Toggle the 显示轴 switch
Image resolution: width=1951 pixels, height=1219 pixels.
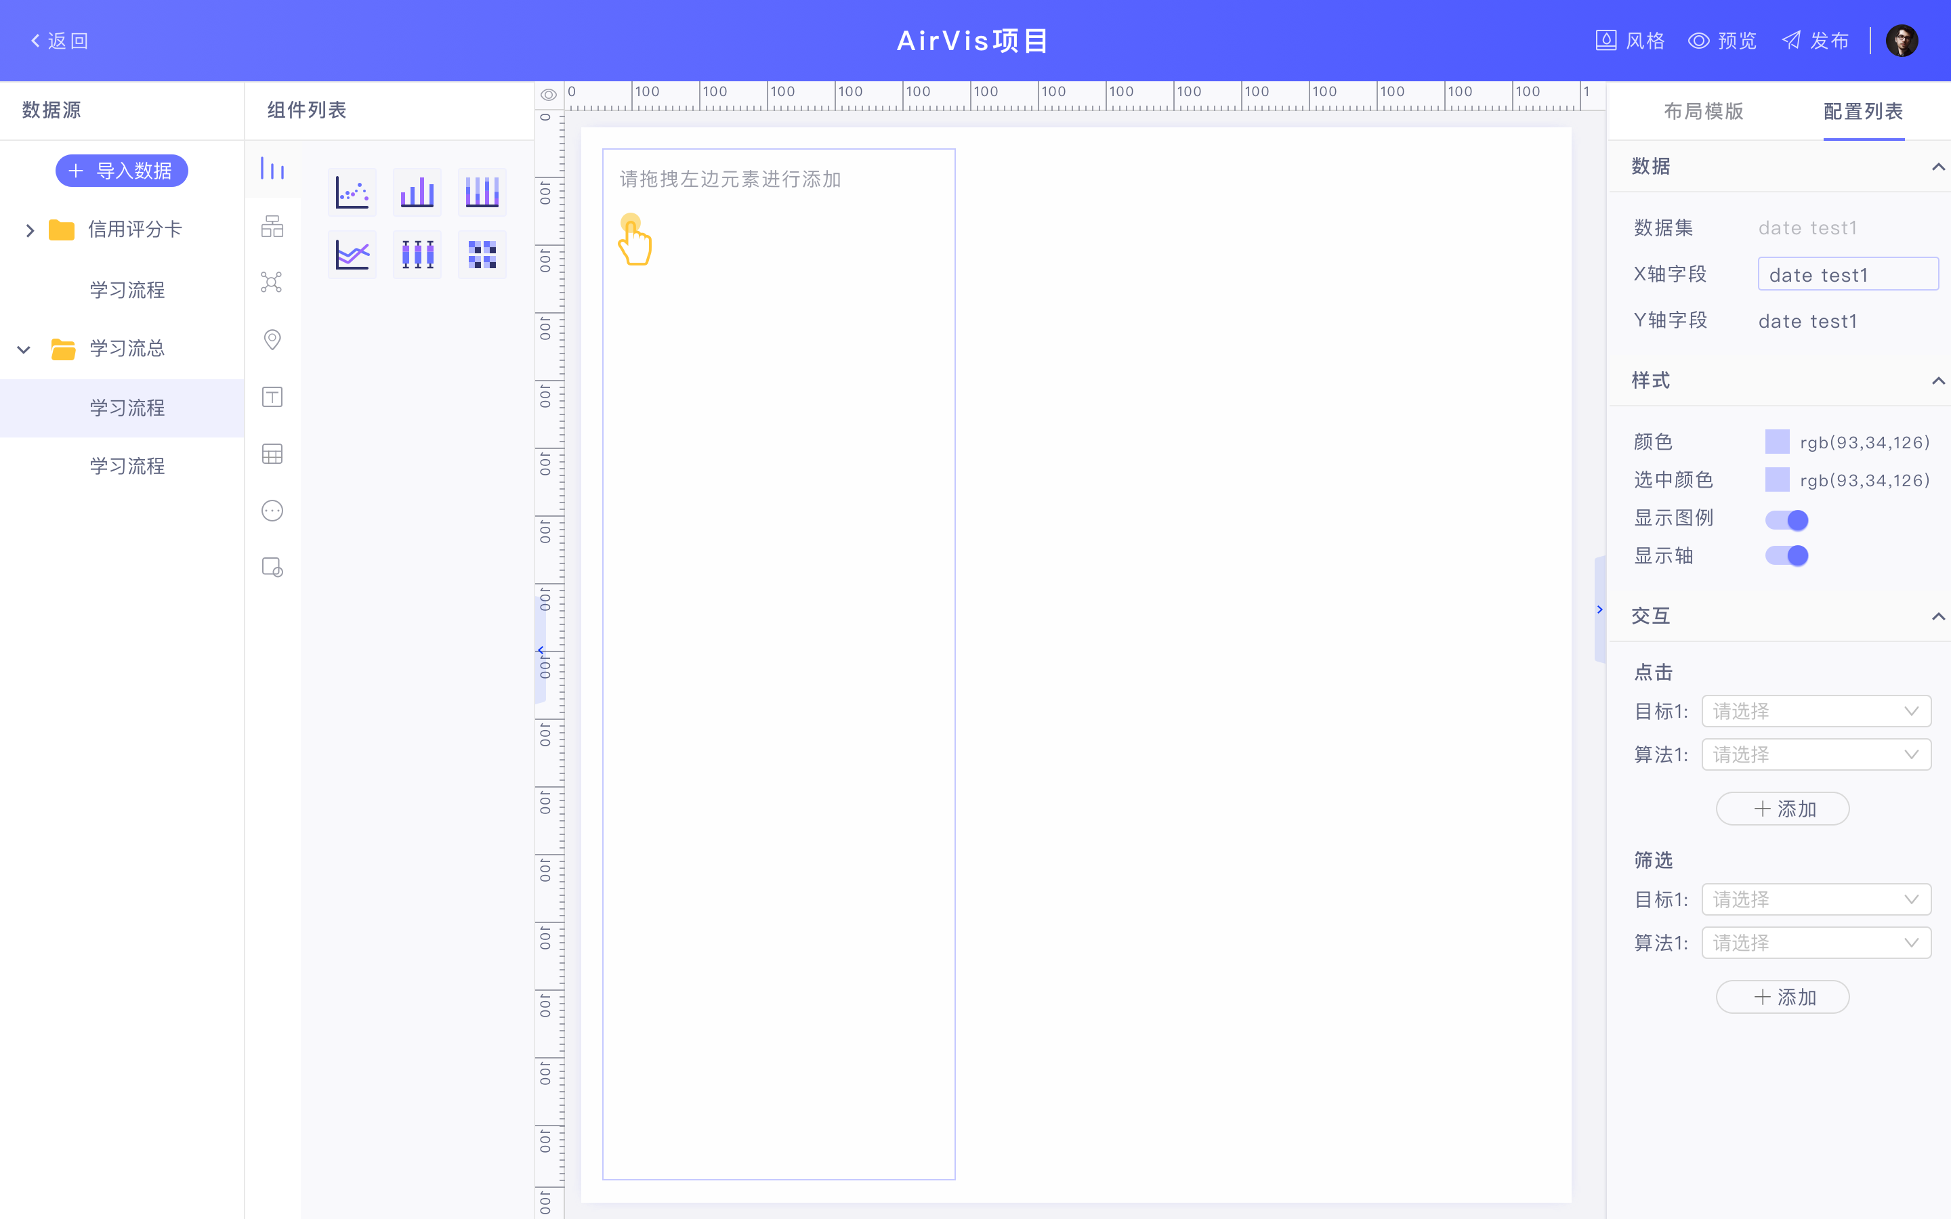pyautogui.click(x=1786, y=555)
